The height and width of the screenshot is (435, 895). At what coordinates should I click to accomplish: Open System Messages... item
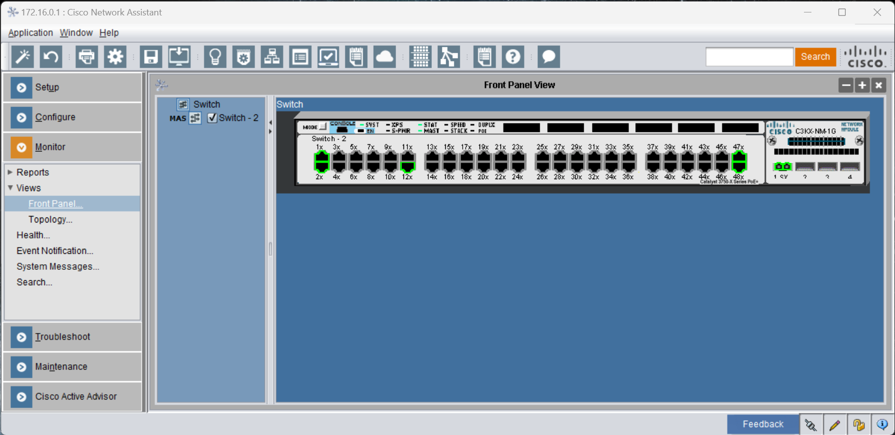tap(58, 267)
